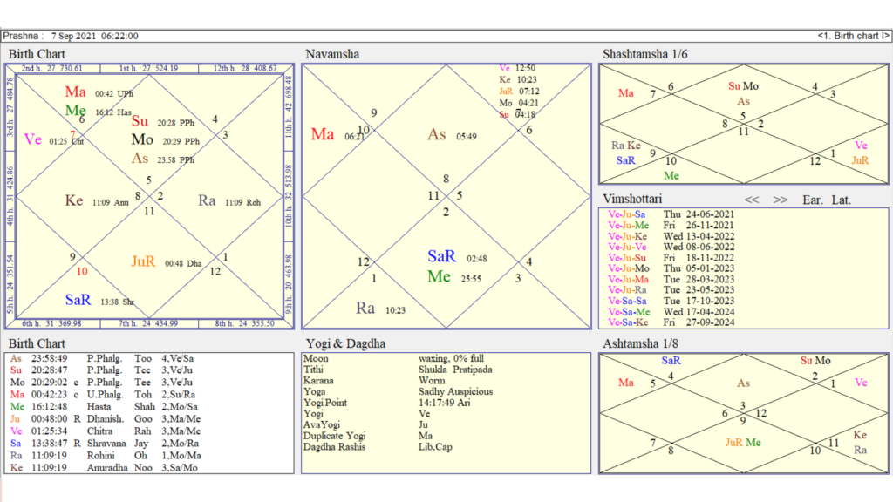
Task: Click the '12th h. 28 408.67' house label
Action: 245,68
